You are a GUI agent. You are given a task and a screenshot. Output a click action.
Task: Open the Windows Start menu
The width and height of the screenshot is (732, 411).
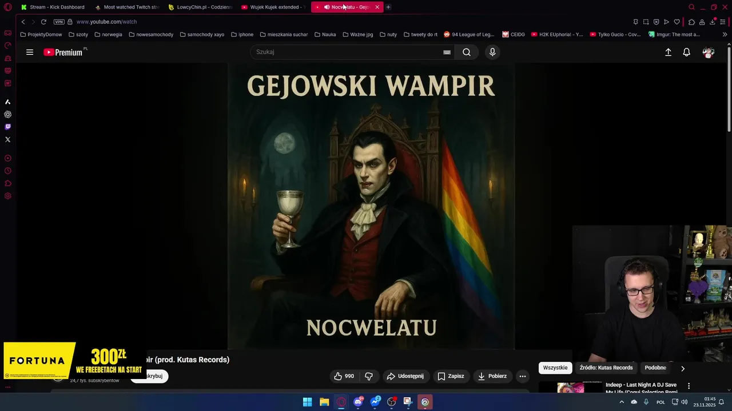pyautogui.click(x=307, y=402)
